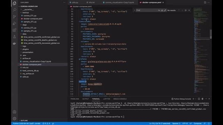The height and width of the screenshot is (125, 223).
Task: Open the notifications bell in status bar
Action: click(209, 124)
